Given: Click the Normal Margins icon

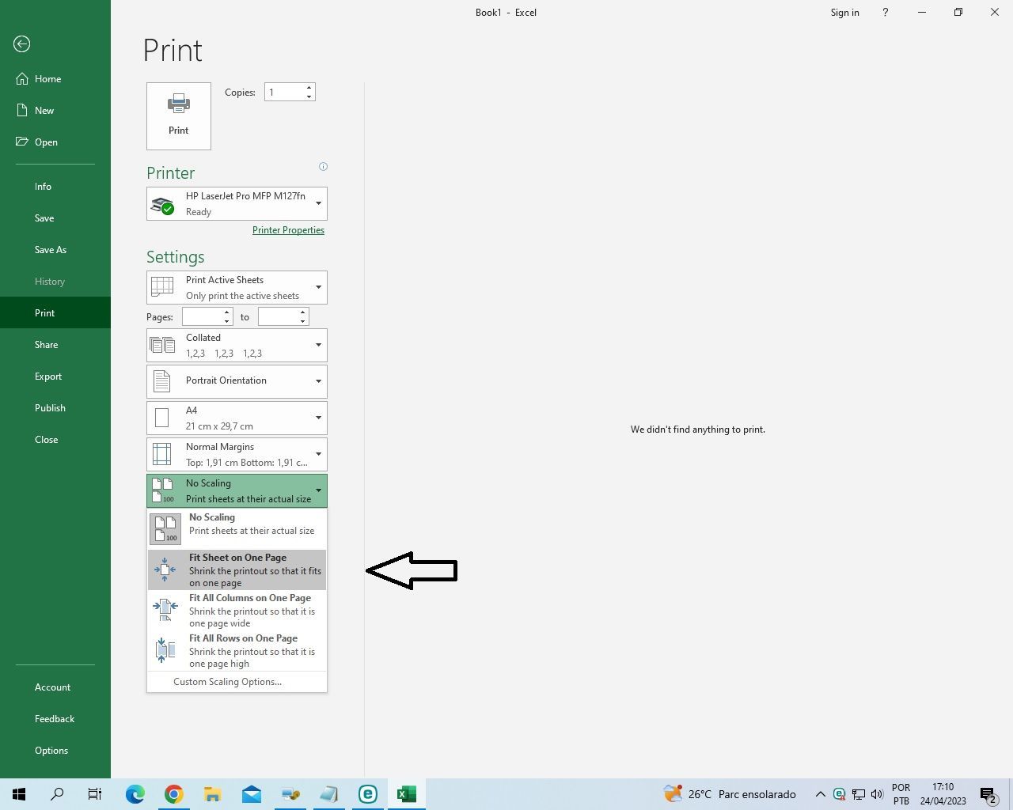Looking at the screenshot, I should [163, 453].
